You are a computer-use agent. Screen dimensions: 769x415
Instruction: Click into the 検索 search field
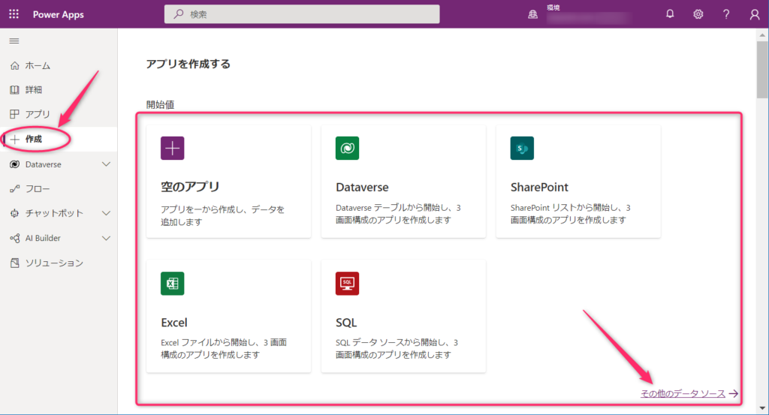tap(302, 14)
